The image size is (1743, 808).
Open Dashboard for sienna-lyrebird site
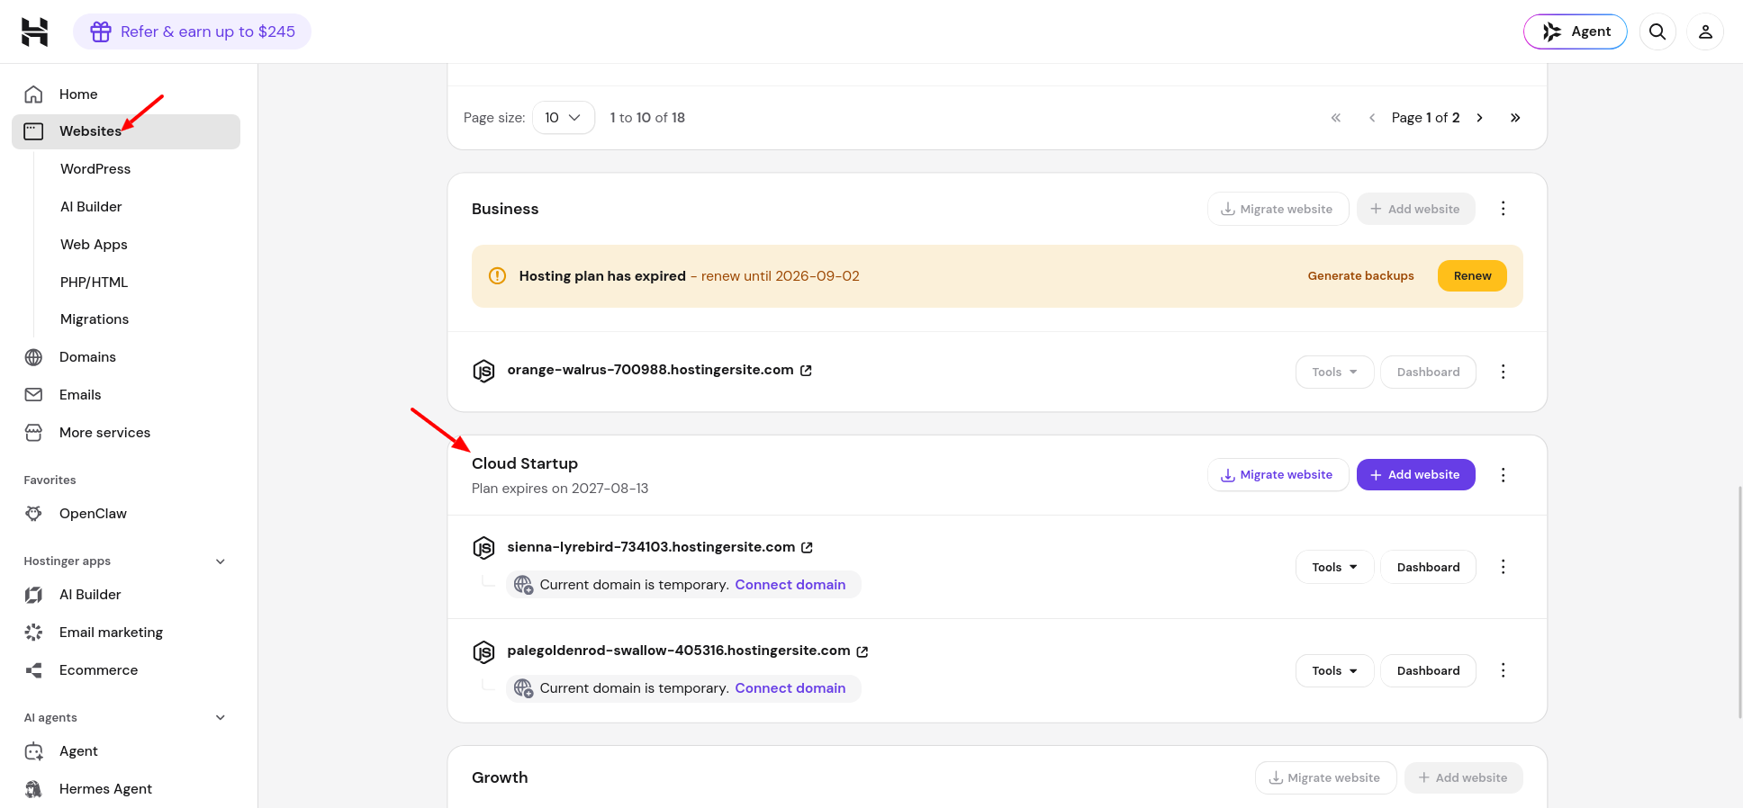click(1428, 567)
